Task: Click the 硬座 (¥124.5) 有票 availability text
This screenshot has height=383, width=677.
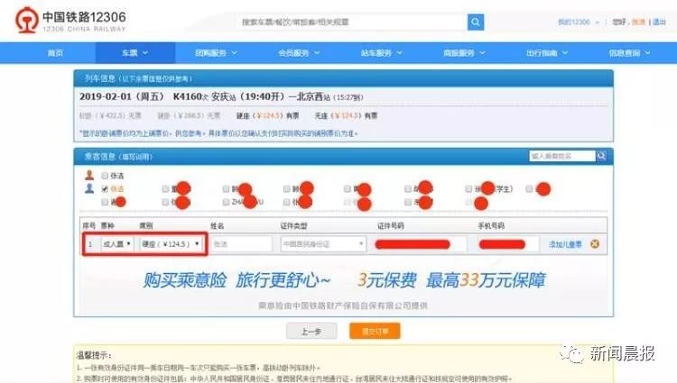Action: pos(268,115)
